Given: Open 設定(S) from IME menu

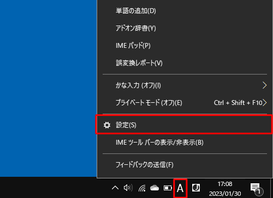Looking at the screenshot, I should tap(185, 125).
